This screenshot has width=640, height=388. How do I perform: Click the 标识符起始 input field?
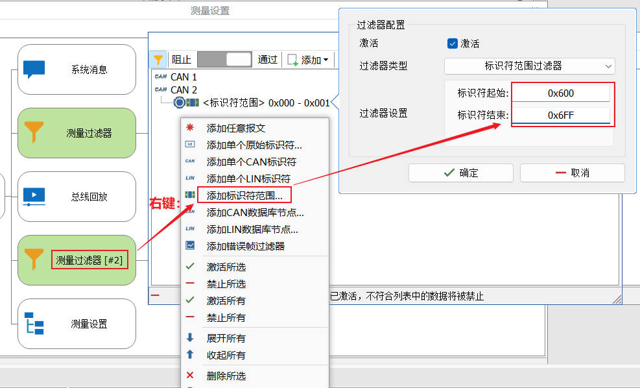pyautogui.click(x=560, y=93)
